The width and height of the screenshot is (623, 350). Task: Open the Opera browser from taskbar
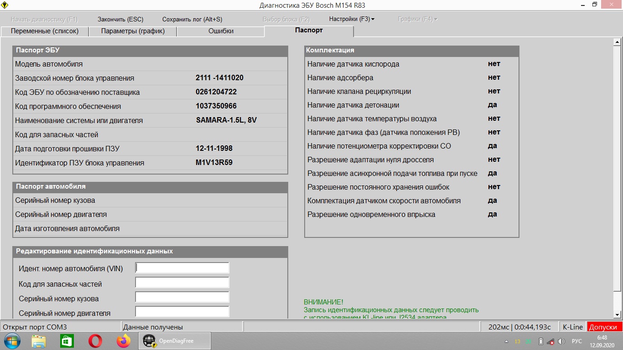[x=95, y=341]
